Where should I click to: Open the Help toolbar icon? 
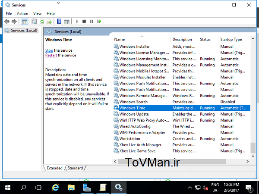(x=59, y=22)
